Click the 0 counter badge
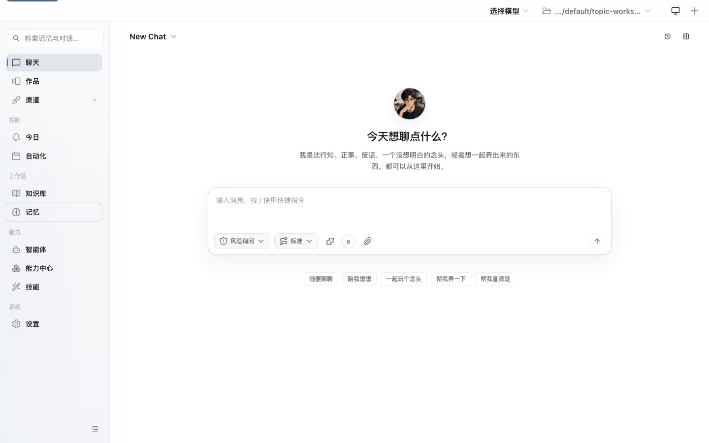The image size is (709, 443). pos(348,241)
